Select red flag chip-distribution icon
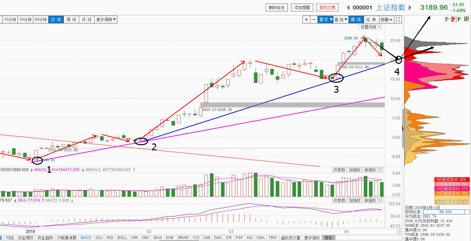 454,20
